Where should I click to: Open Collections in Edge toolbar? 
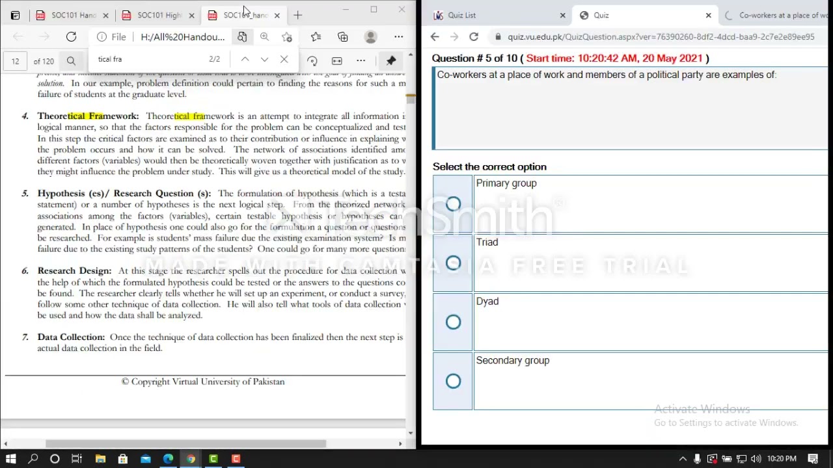coord(343,37)
